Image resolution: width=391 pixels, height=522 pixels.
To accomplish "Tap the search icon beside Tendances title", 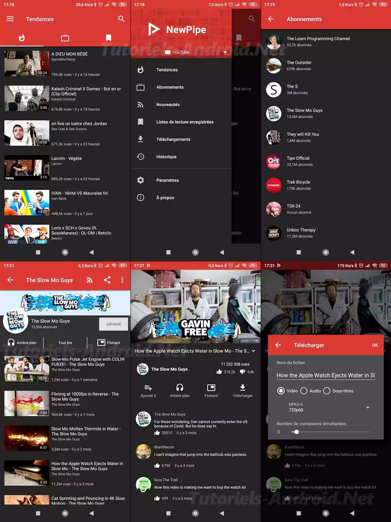I will tap(121, 19).
